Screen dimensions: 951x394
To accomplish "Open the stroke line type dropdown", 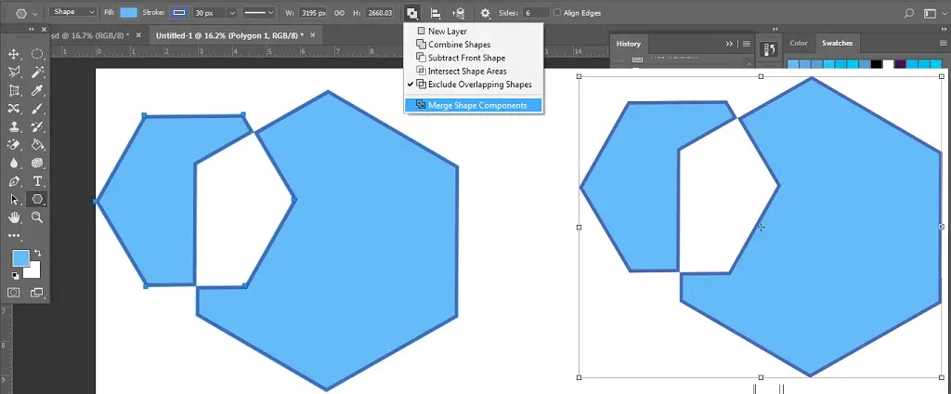I will pyautogui.click(x=259, y=13).
